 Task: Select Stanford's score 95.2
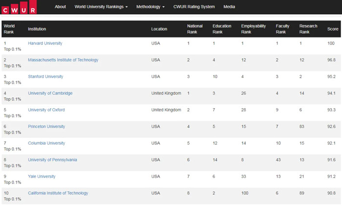coord(331,76)
